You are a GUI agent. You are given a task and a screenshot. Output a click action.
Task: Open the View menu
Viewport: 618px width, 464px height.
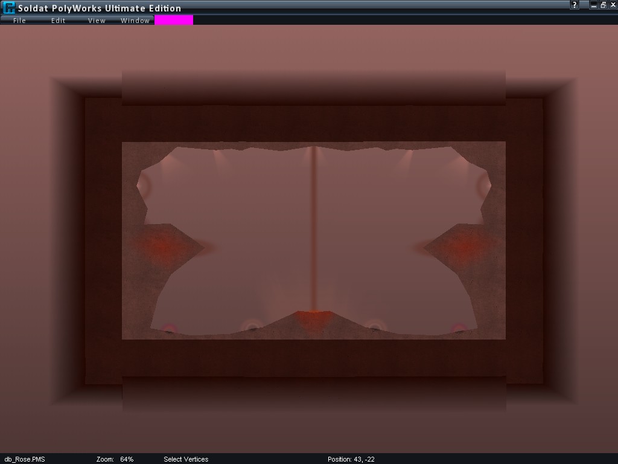click(x=97, y=21)
